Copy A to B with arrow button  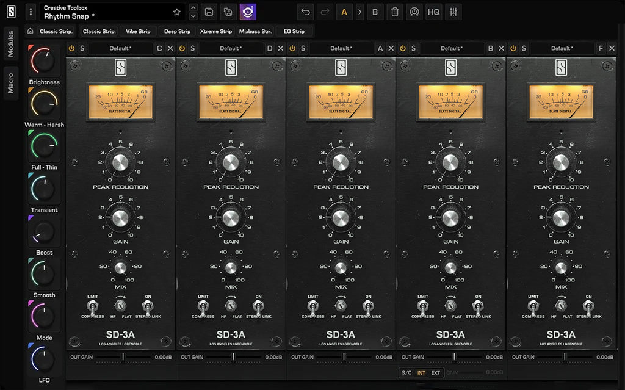tap(359, 12)
